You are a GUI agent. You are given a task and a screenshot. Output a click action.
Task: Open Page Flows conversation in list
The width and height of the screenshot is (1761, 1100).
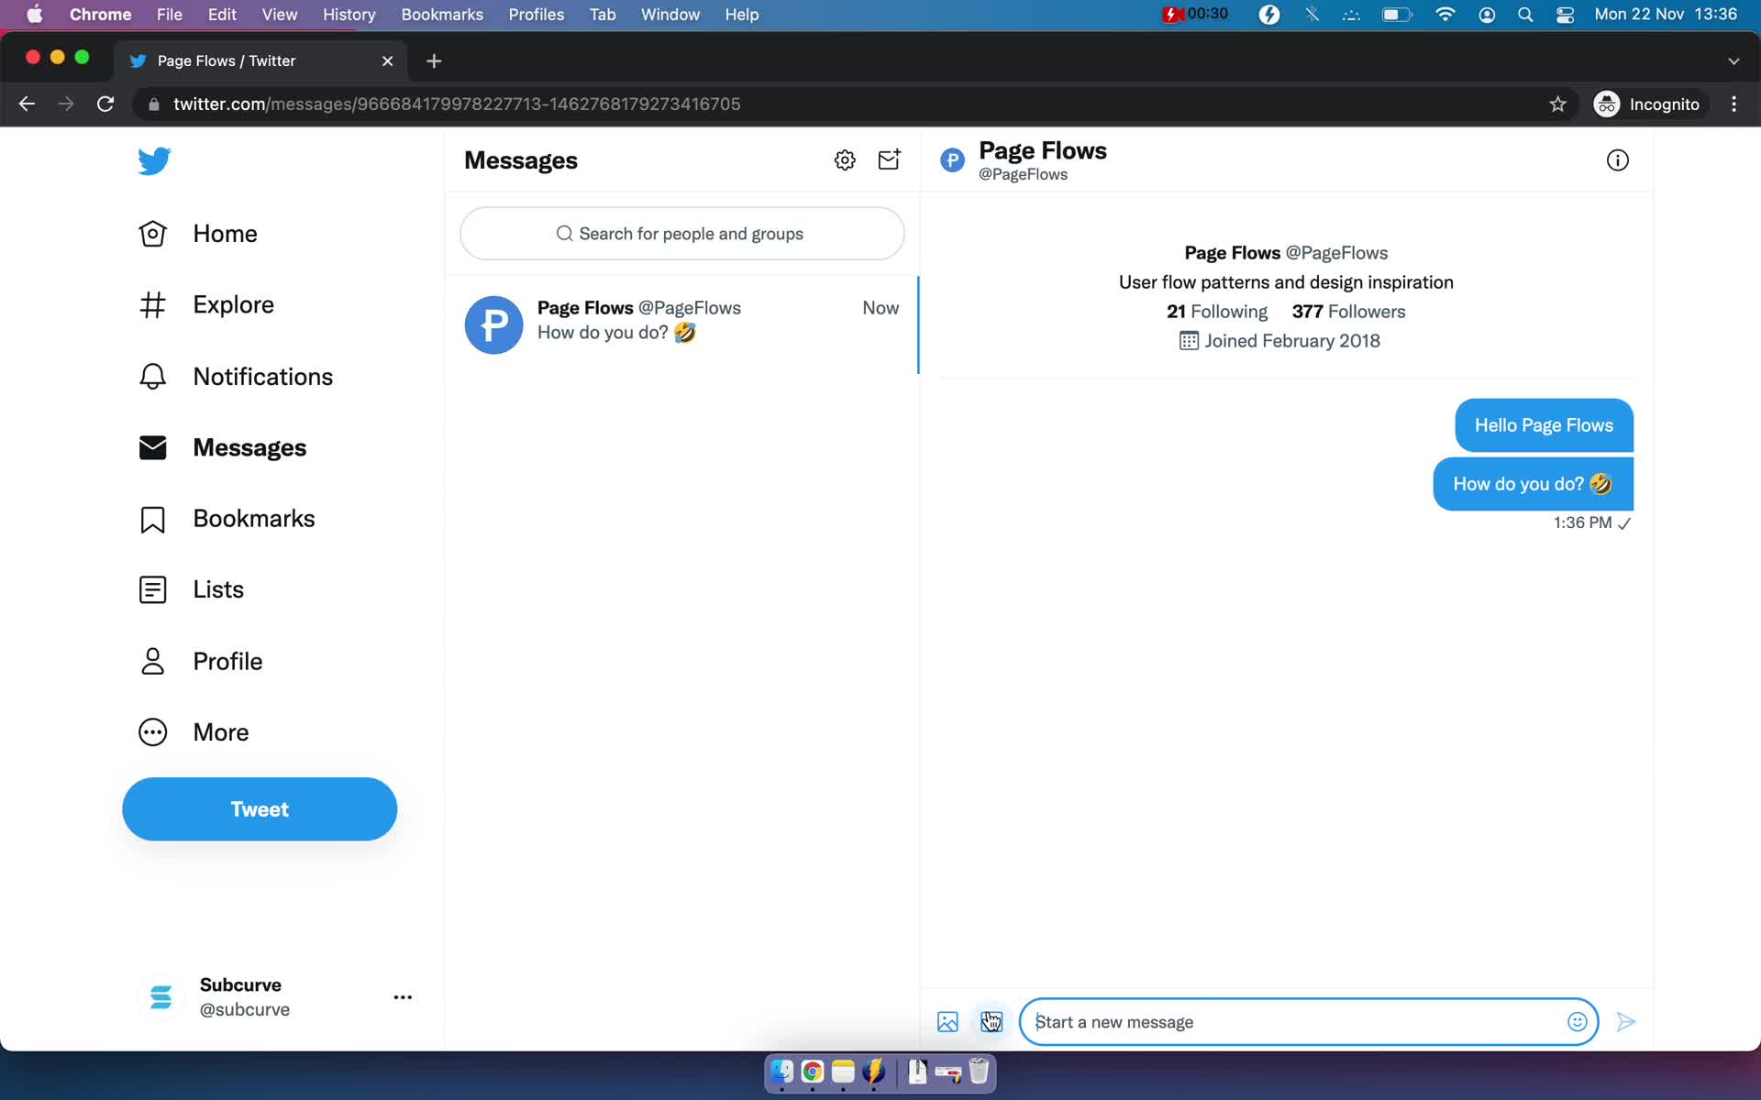681,324
